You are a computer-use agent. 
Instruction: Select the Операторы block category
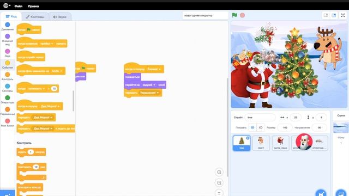coord(7,99)
